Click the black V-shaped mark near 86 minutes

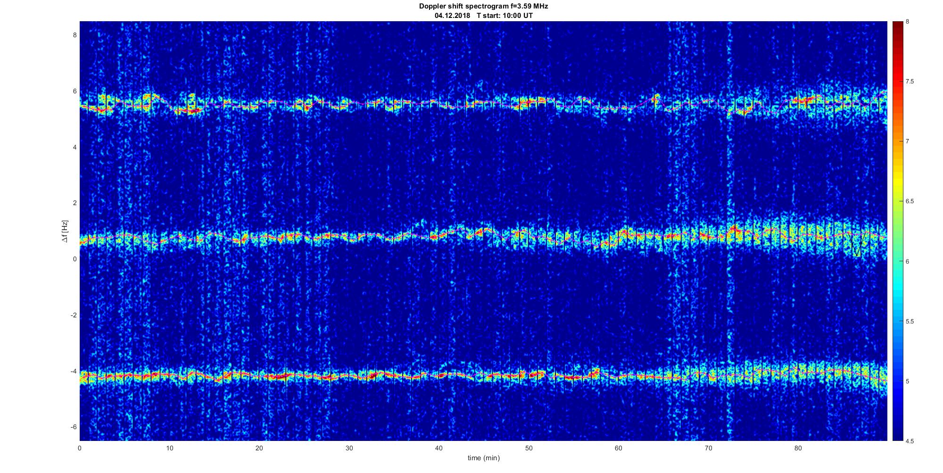[x=856, y=244]
